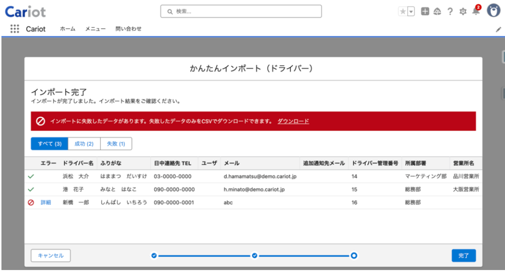Click the error icon in red banner

coord(40,121)
